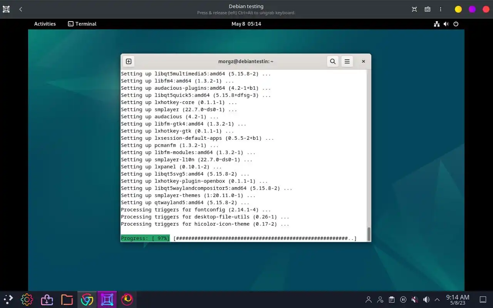
Task: Select the 'Setting up audacious-plugins:amd64' line
Action: point(196,88)
